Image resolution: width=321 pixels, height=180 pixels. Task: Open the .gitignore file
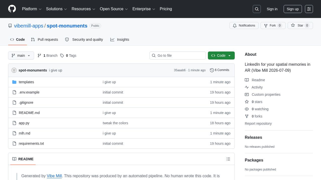click(26, 102)
